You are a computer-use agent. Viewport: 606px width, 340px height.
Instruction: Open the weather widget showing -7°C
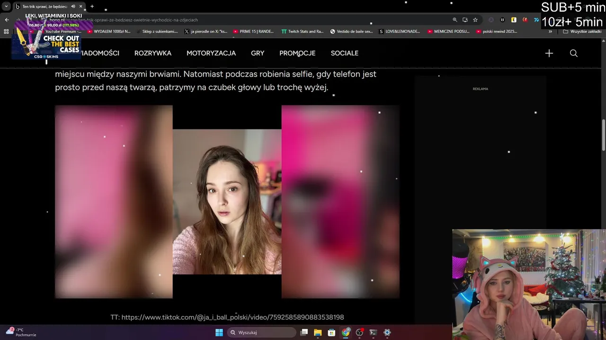click(21, 332)
